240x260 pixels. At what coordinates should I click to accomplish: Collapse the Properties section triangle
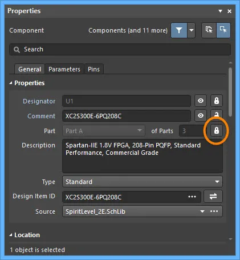tap(11, 83)
